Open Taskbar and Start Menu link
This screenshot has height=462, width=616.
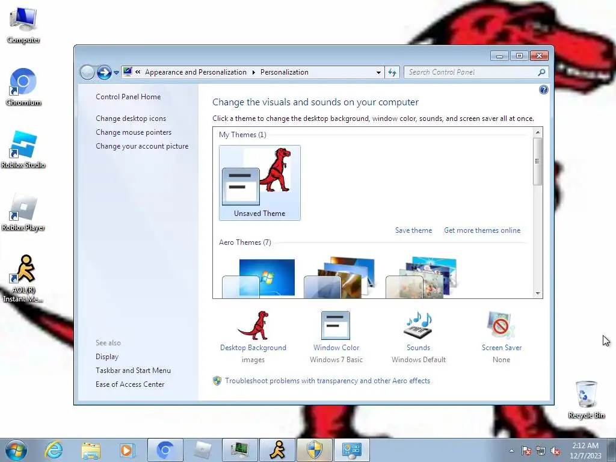point(133,371)
